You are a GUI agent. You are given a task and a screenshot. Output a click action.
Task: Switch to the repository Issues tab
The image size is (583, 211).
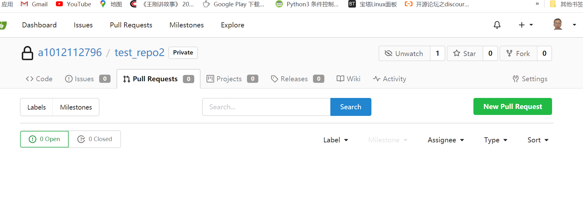[x=87, y=79]
